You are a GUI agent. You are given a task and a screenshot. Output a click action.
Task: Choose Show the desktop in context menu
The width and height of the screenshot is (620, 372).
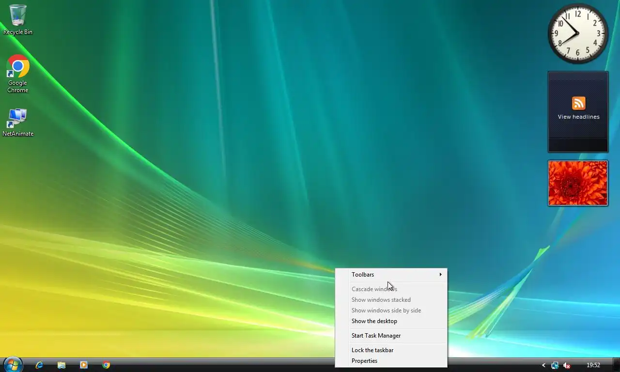pos(391,321)
